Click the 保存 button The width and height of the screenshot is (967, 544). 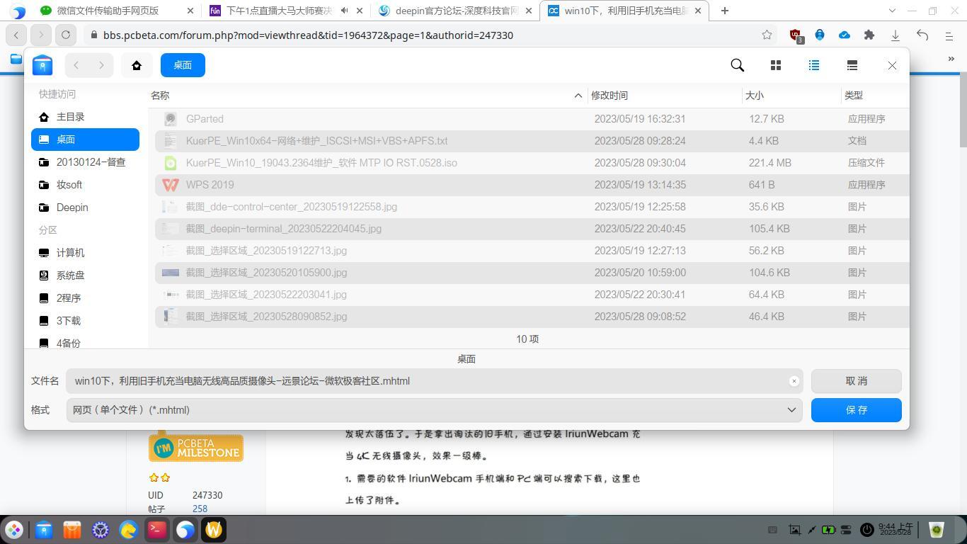pyautogui.click(x=856, y=410)
